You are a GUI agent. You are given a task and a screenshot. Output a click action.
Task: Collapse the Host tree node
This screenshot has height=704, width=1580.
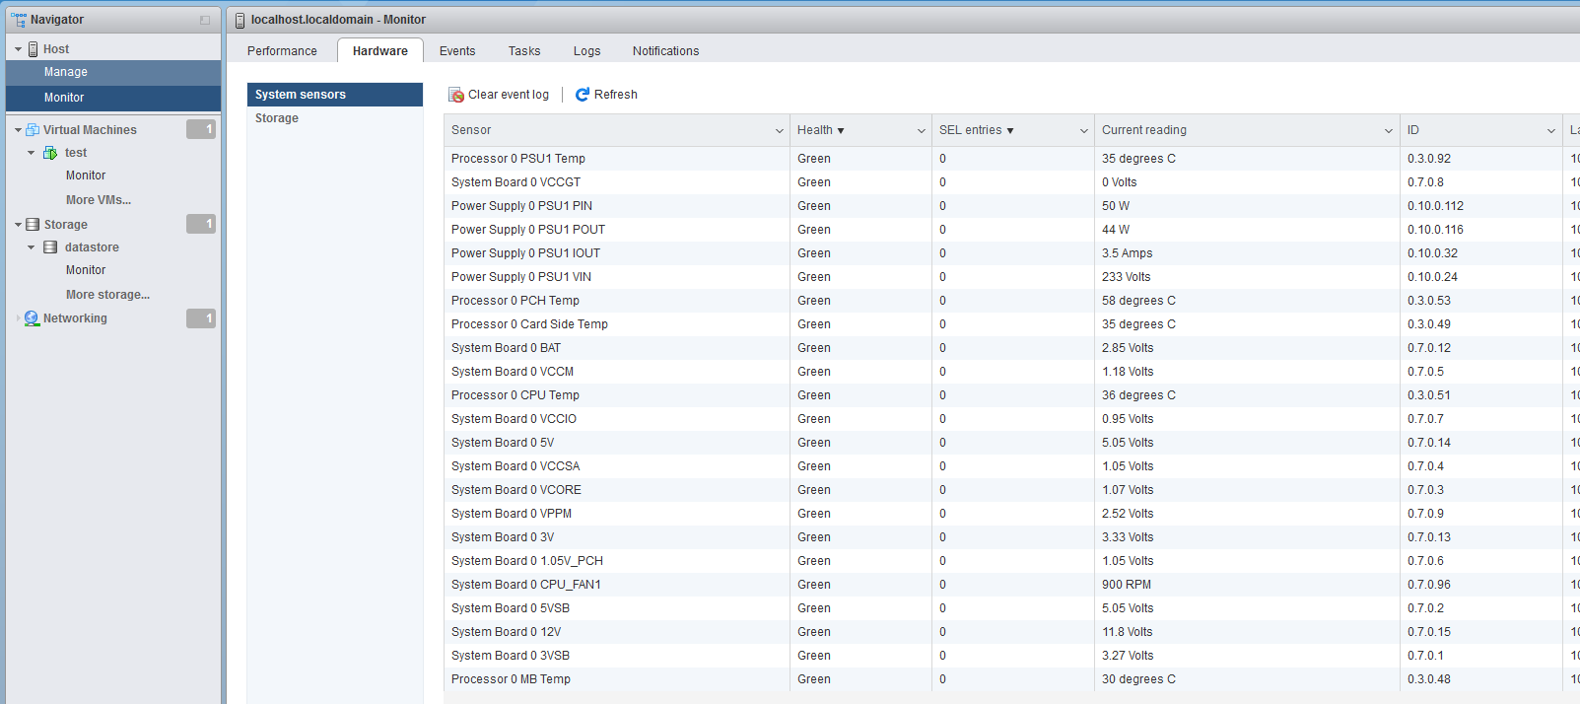pyautogui.click(x=18, y=49)
